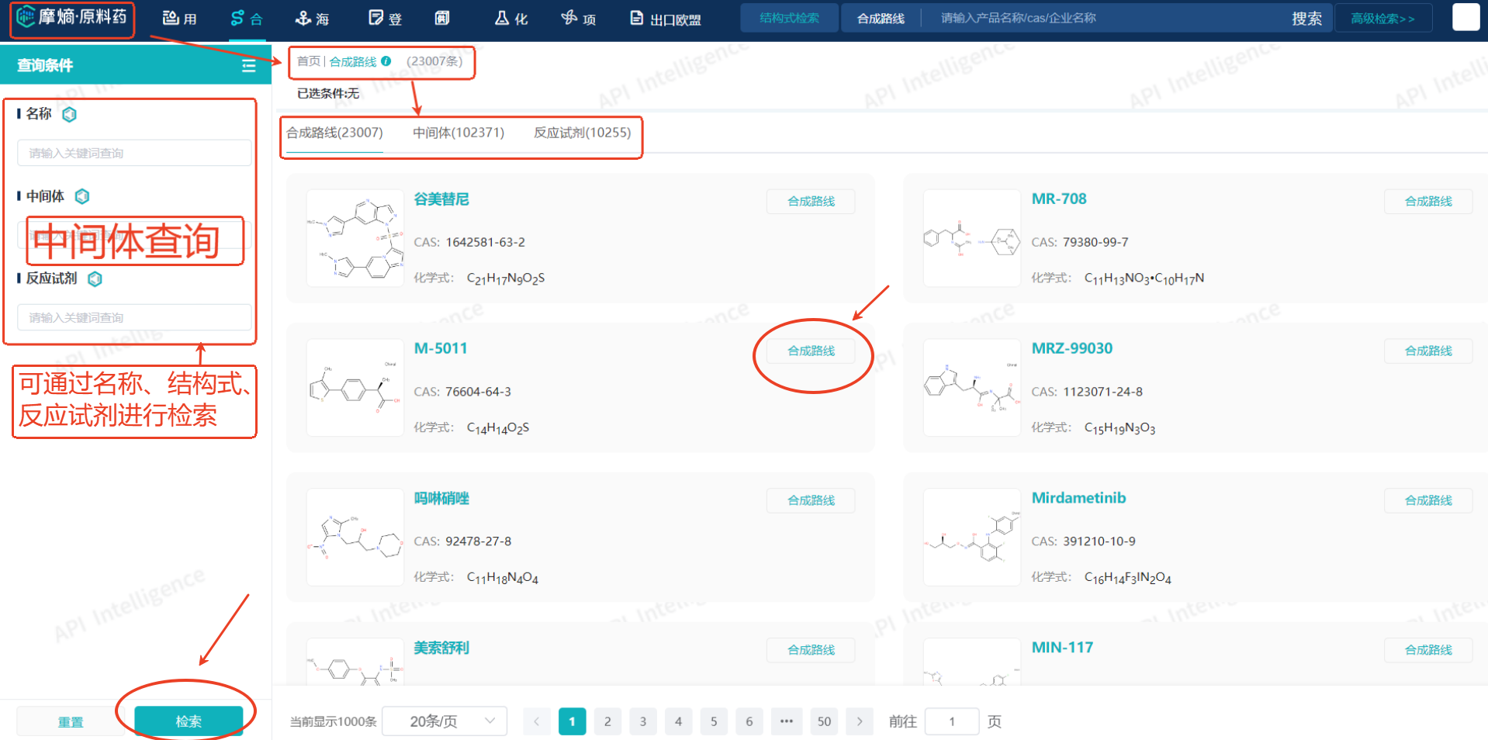Open the 合 synthesis nav item

point(247,19)
